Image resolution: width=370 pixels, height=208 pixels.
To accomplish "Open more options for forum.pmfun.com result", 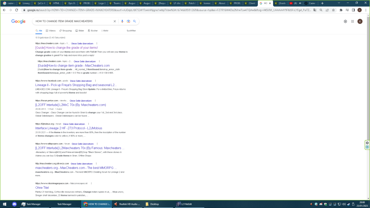I will pos(95,100).
